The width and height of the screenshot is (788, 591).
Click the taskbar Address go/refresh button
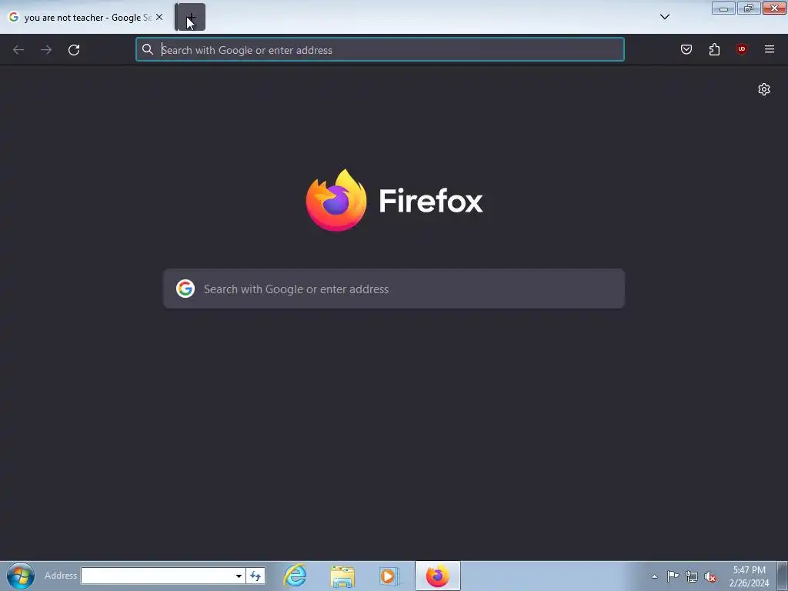click(x=255, y=576)
